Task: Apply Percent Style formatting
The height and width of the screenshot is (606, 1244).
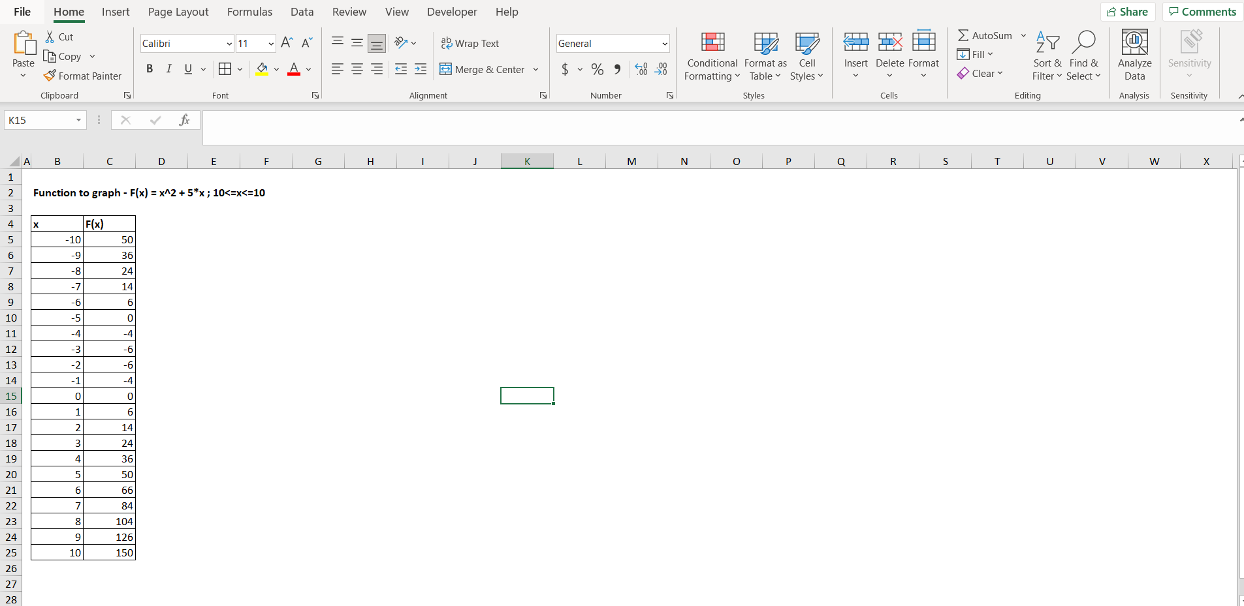Action: point(598,68)
